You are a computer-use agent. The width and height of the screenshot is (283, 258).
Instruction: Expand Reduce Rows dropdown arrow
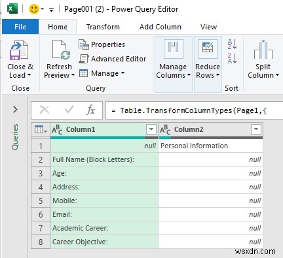tap(217, 75)
